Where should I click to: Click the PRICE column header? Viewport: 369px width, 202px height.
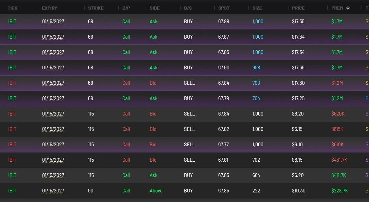point(298,8)
